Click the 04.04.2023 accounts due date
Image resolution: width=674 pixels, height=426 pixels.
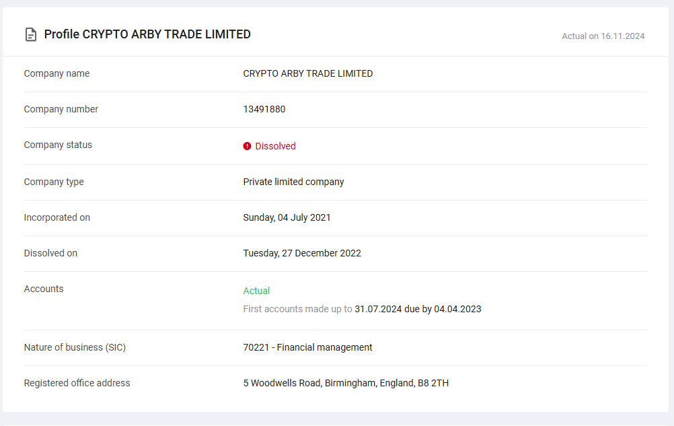(457, 309)
